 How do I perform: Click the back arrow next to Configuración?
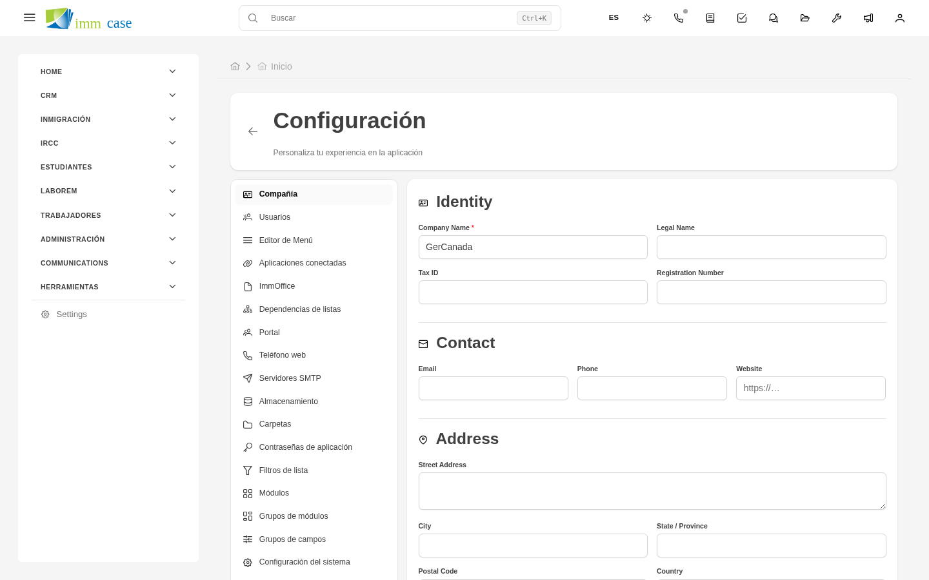(x=253, y=131)
